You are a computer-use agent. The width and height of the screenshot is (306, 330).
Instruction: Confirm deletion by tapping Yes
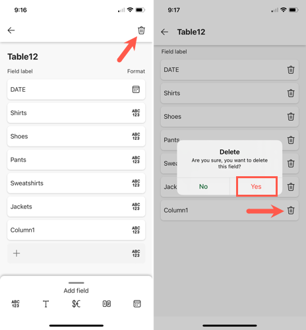tap(256, 187)
